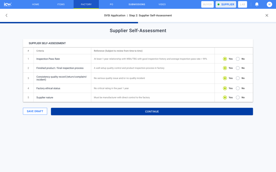Image resolution: width=276 pixels, height=172 pixels.
Task: Select No for Inspection Pass Rate
Action: click(x=238, y=59)
